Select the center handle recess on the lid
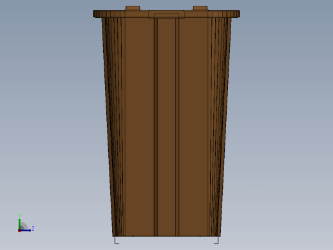 (166, 15)
